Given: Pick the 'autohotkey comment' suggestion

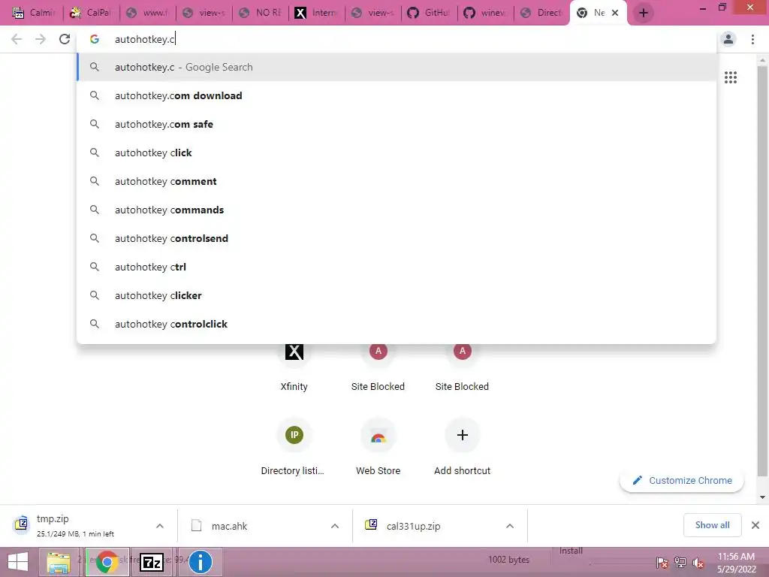Looking at the screenshot, I should tap(397, 181).
